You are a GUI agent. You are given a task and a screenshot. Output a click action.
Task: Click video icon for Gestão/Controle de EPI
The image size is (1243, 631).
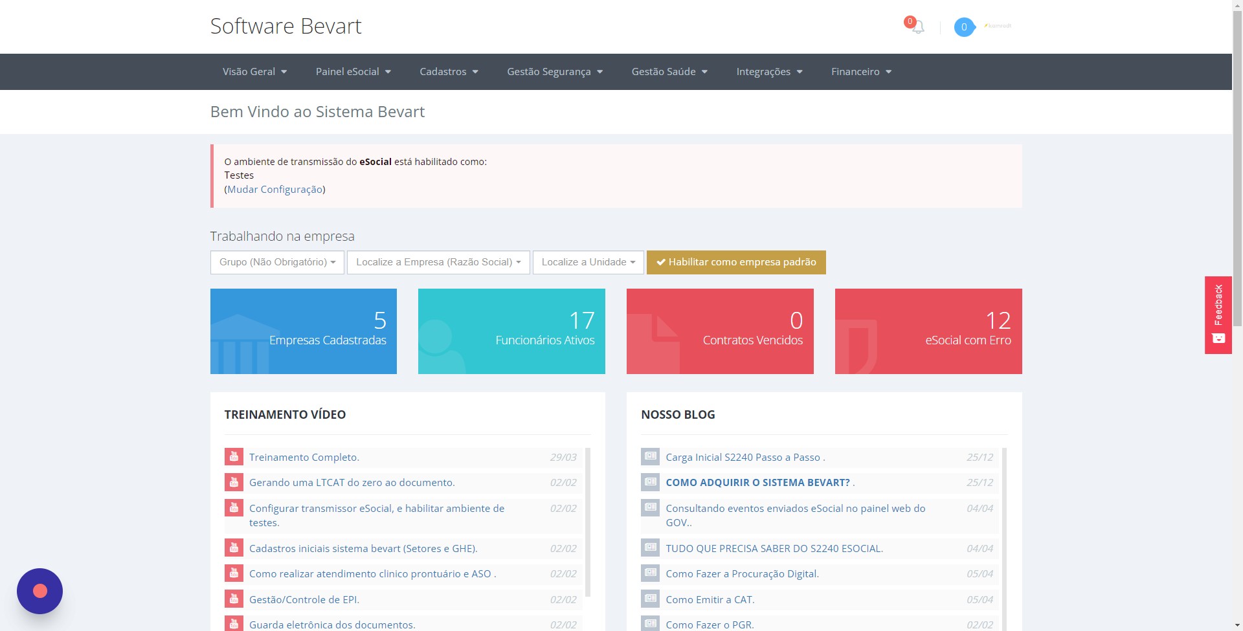234,599
